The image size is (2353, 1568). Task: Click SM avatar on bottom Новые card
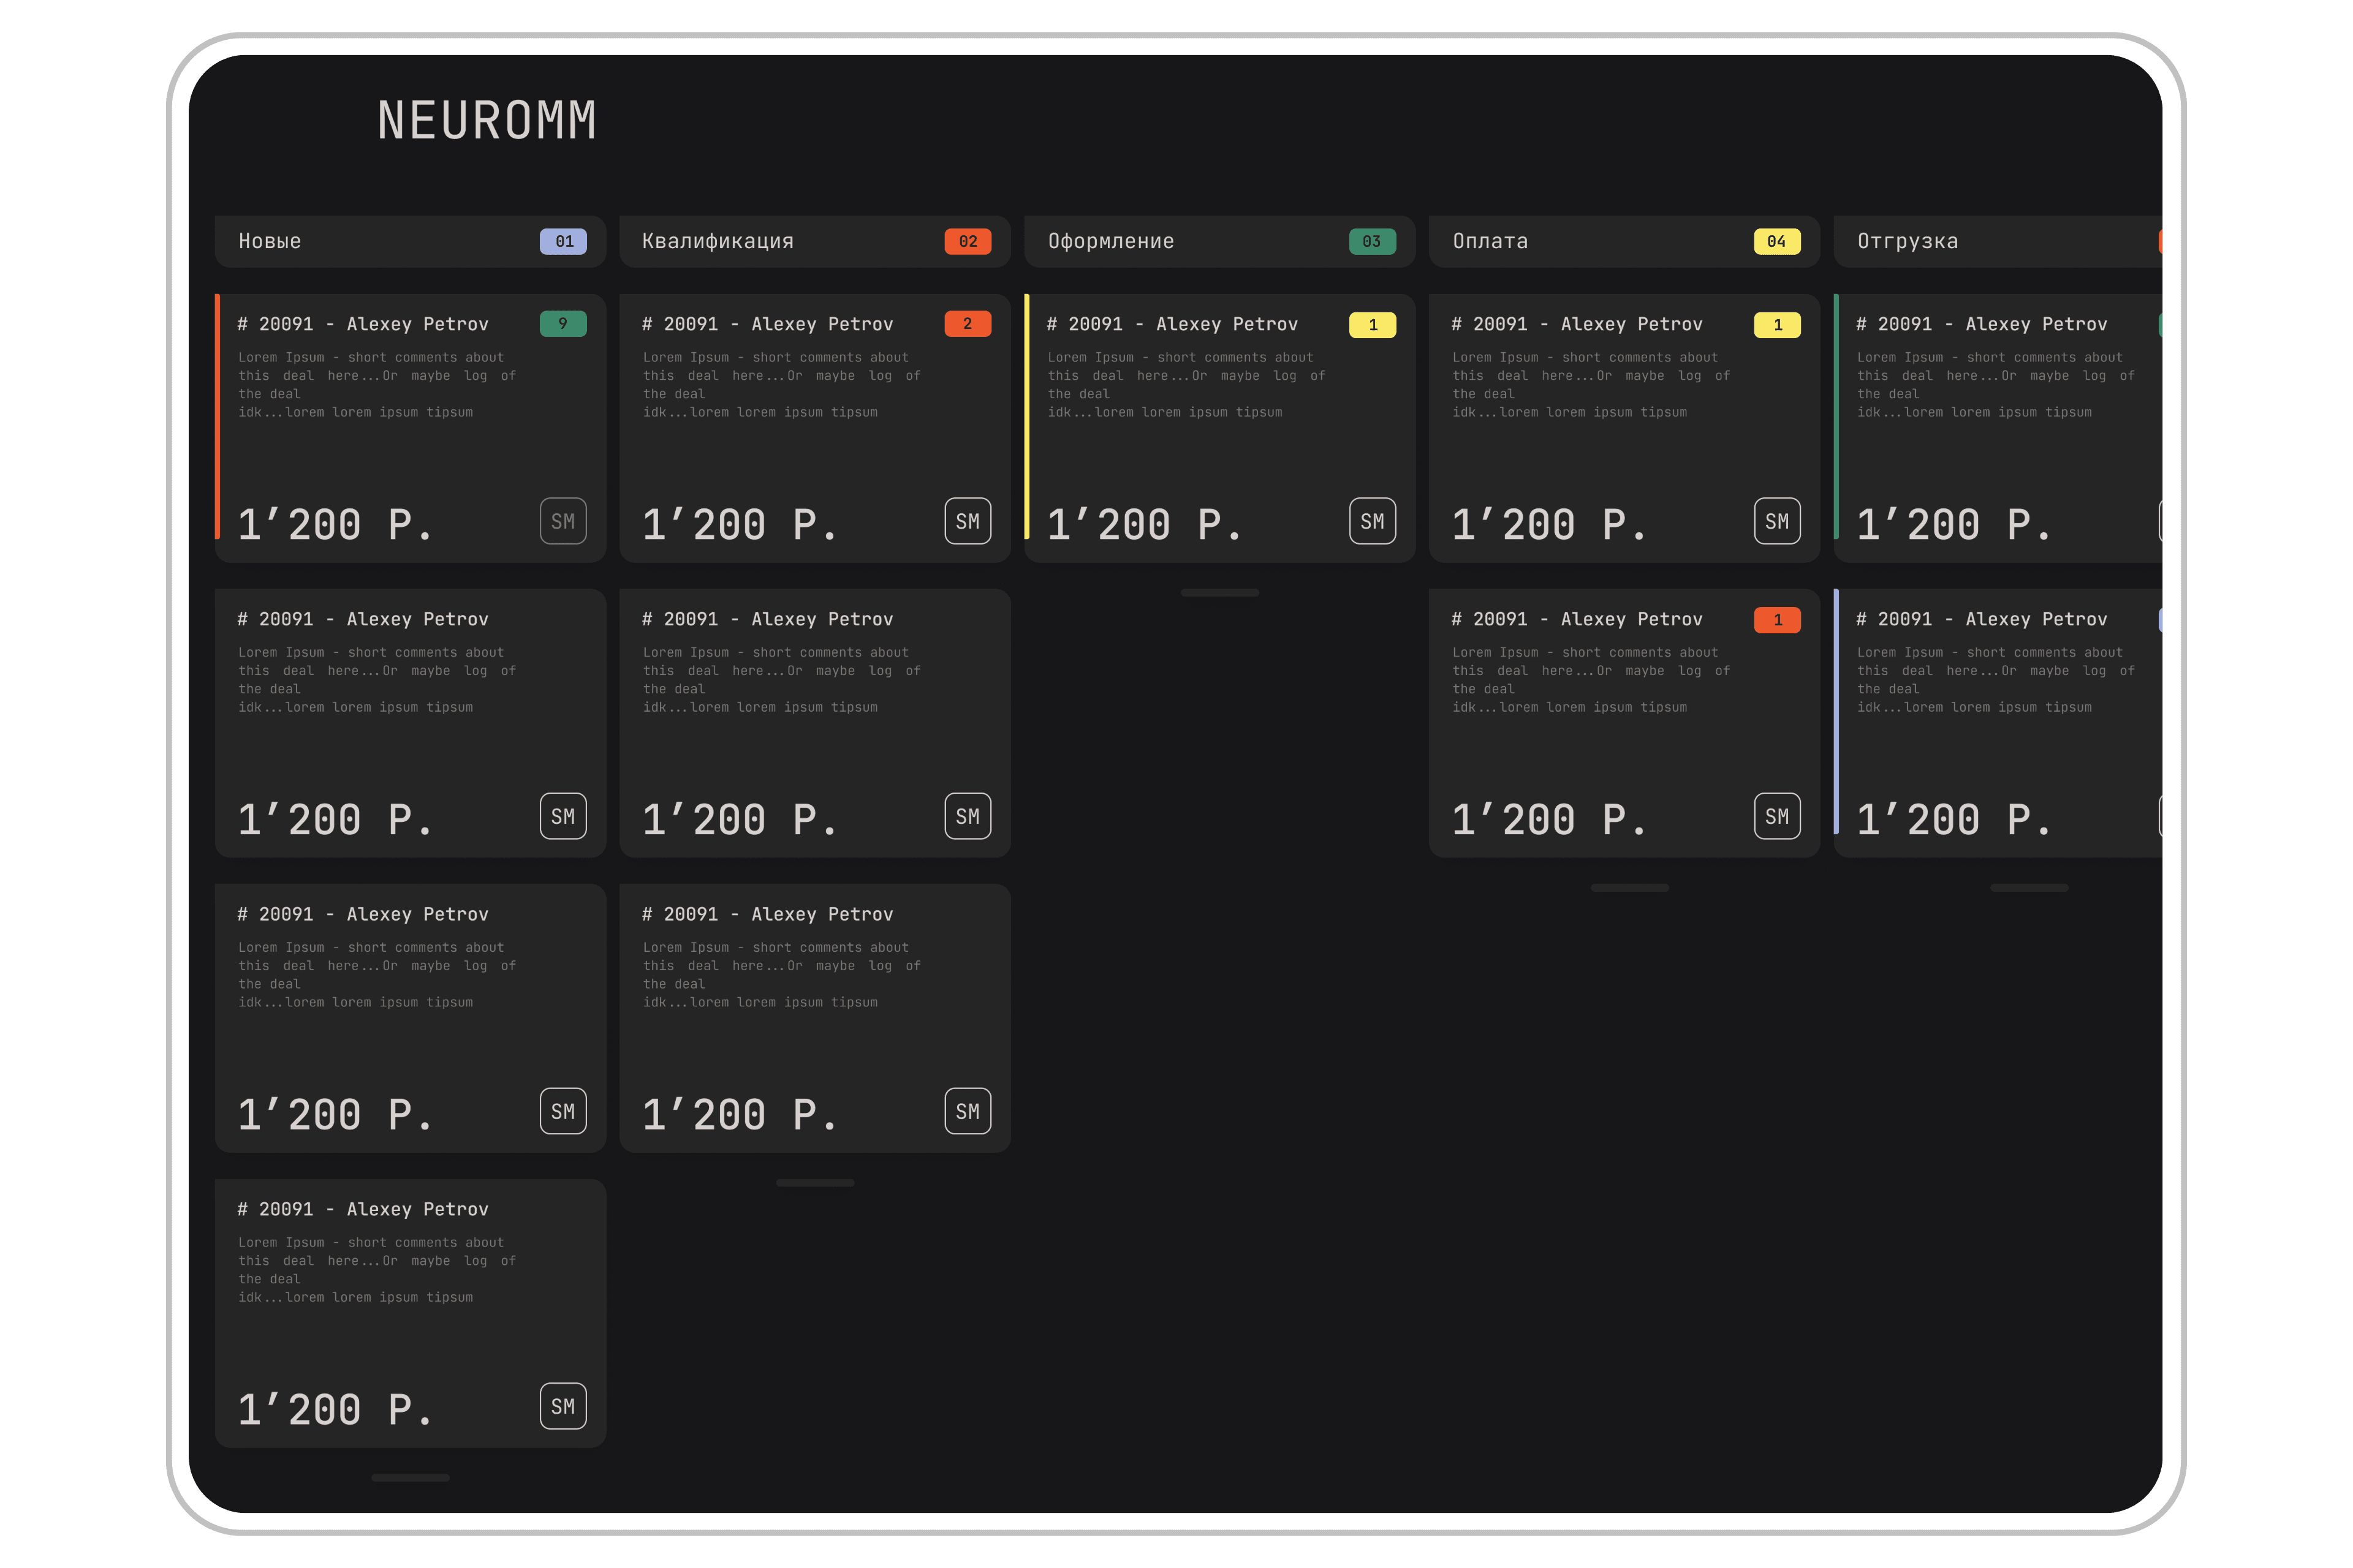coord(563,1406)
